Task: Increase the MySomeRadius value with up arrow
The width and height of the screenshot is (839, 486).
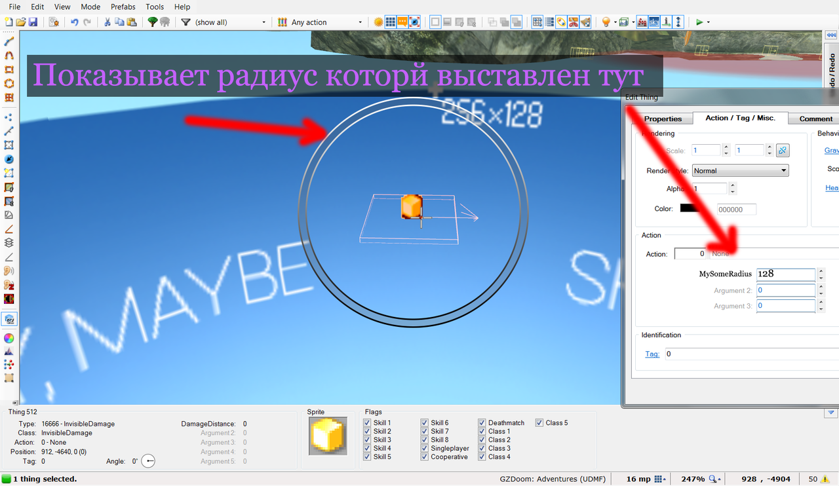Action: click(821, 271)
